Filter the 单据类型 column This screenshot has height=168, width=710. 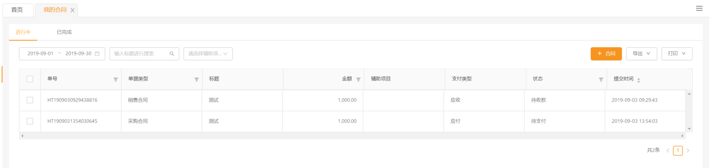point(197,79)
